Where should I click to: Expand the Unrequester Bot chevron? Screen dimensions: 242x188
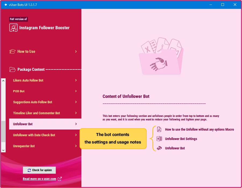pyautogui.click(x=76, y=146)
